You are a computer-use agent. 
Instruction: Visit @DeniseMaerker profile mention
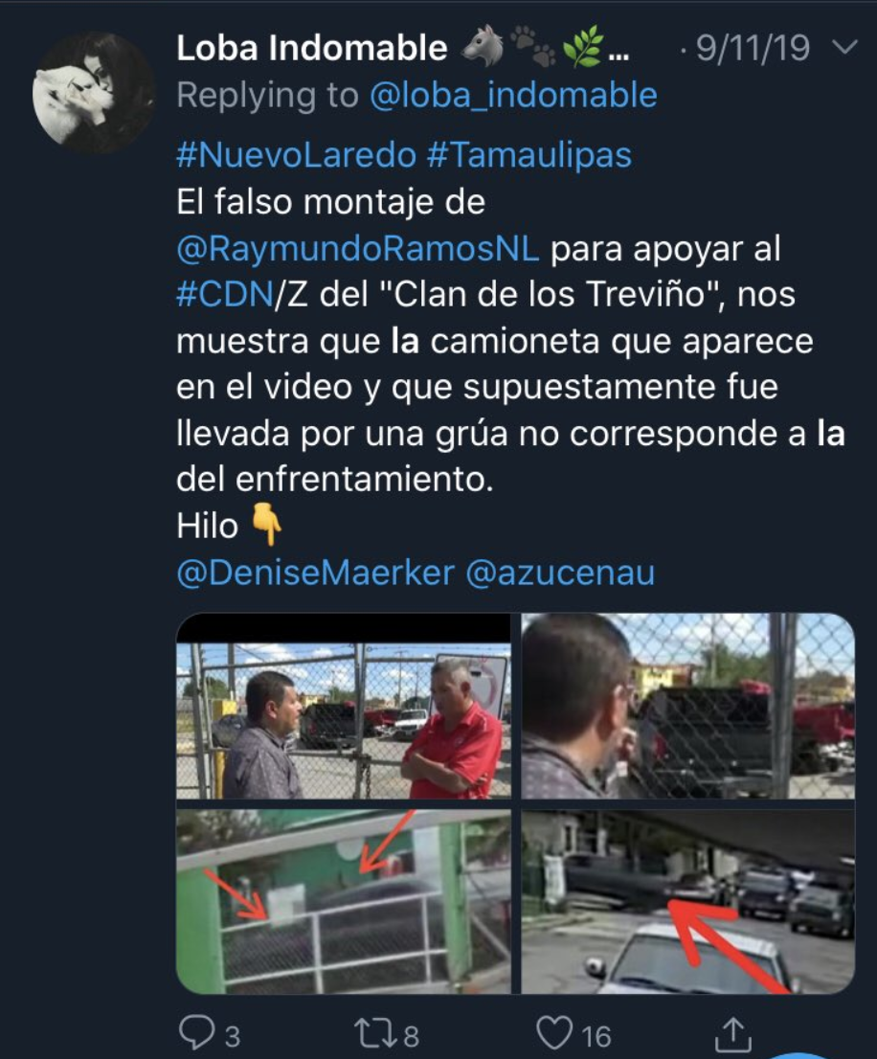coord(315,573)
